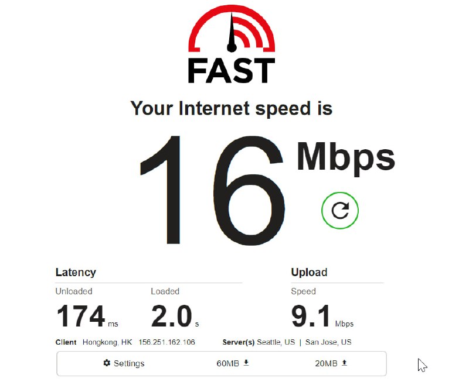Click the Settings gear icon
469x385 pixels.
click(107, 363)
